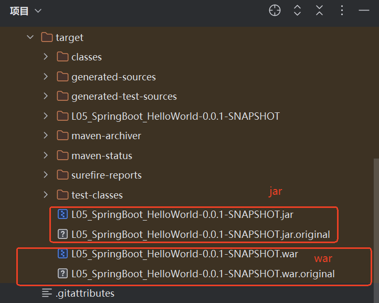Select the L05_SpringBoot_HelloWorld-0.0.1-SNAPSHOT folder name
This screenshot has width=379, height=303.
(x=175, y=116)
